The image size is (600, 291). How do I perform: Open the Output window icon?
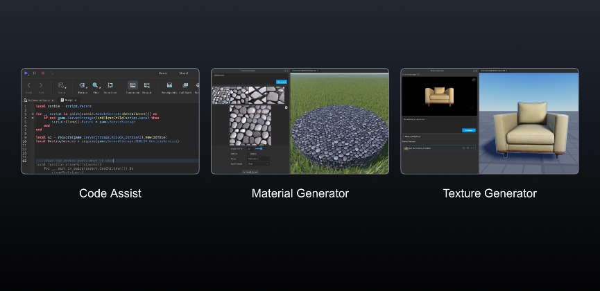tap(146, 85)
